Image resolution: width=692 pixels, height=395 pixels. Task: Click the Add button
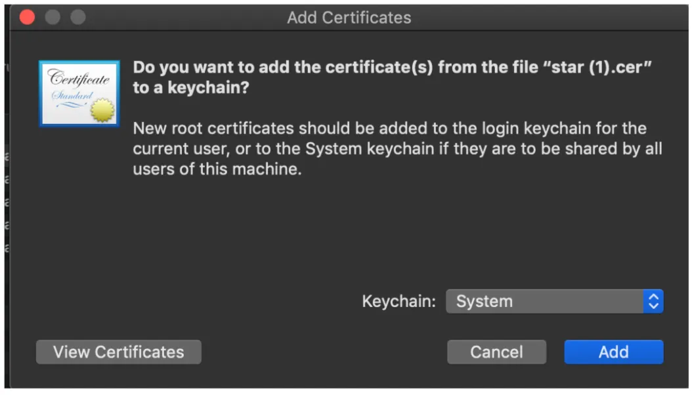coord(613,352)
